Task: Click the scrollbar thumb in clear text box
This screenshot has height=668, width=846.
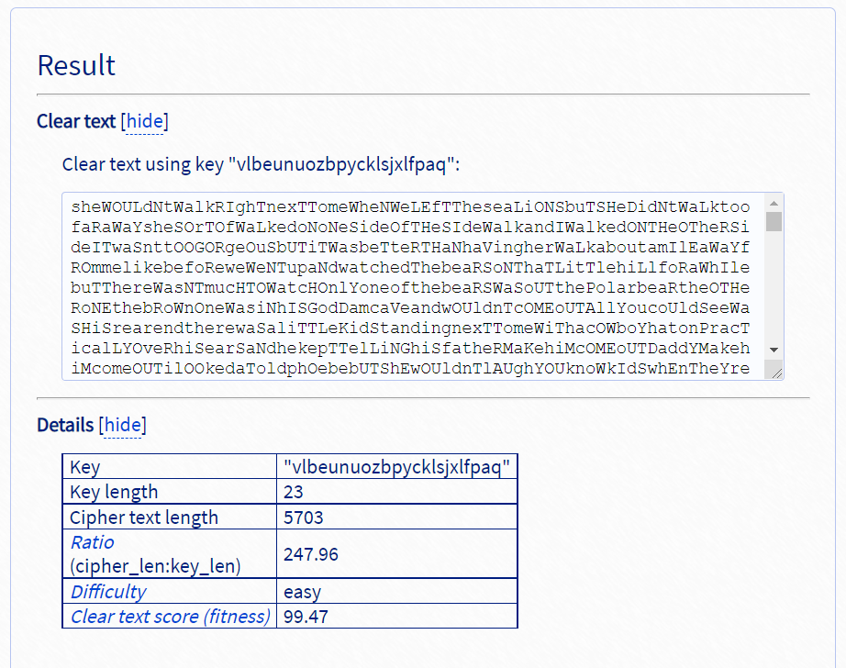Action: pos(774,221)
